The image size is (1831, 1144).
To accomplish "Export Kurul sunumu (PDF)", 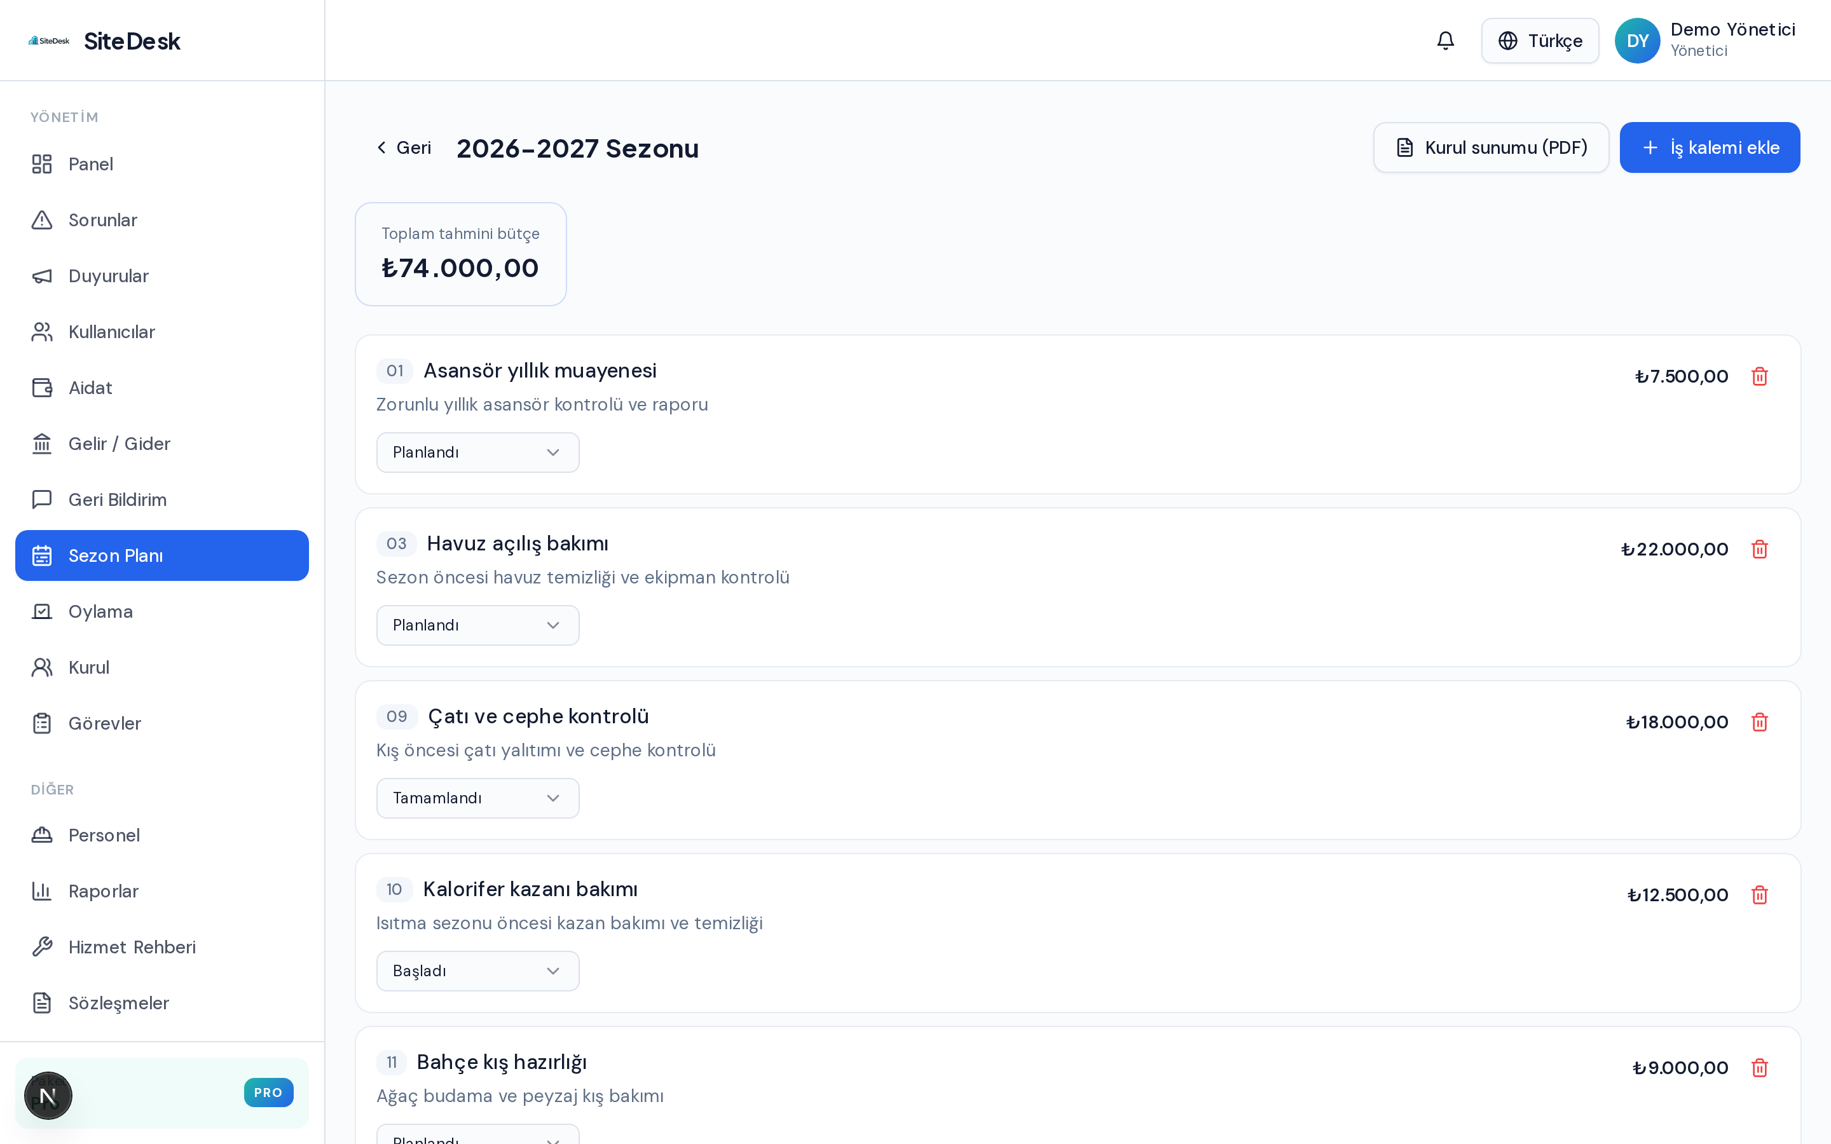I will click(x=1490, y=147).
